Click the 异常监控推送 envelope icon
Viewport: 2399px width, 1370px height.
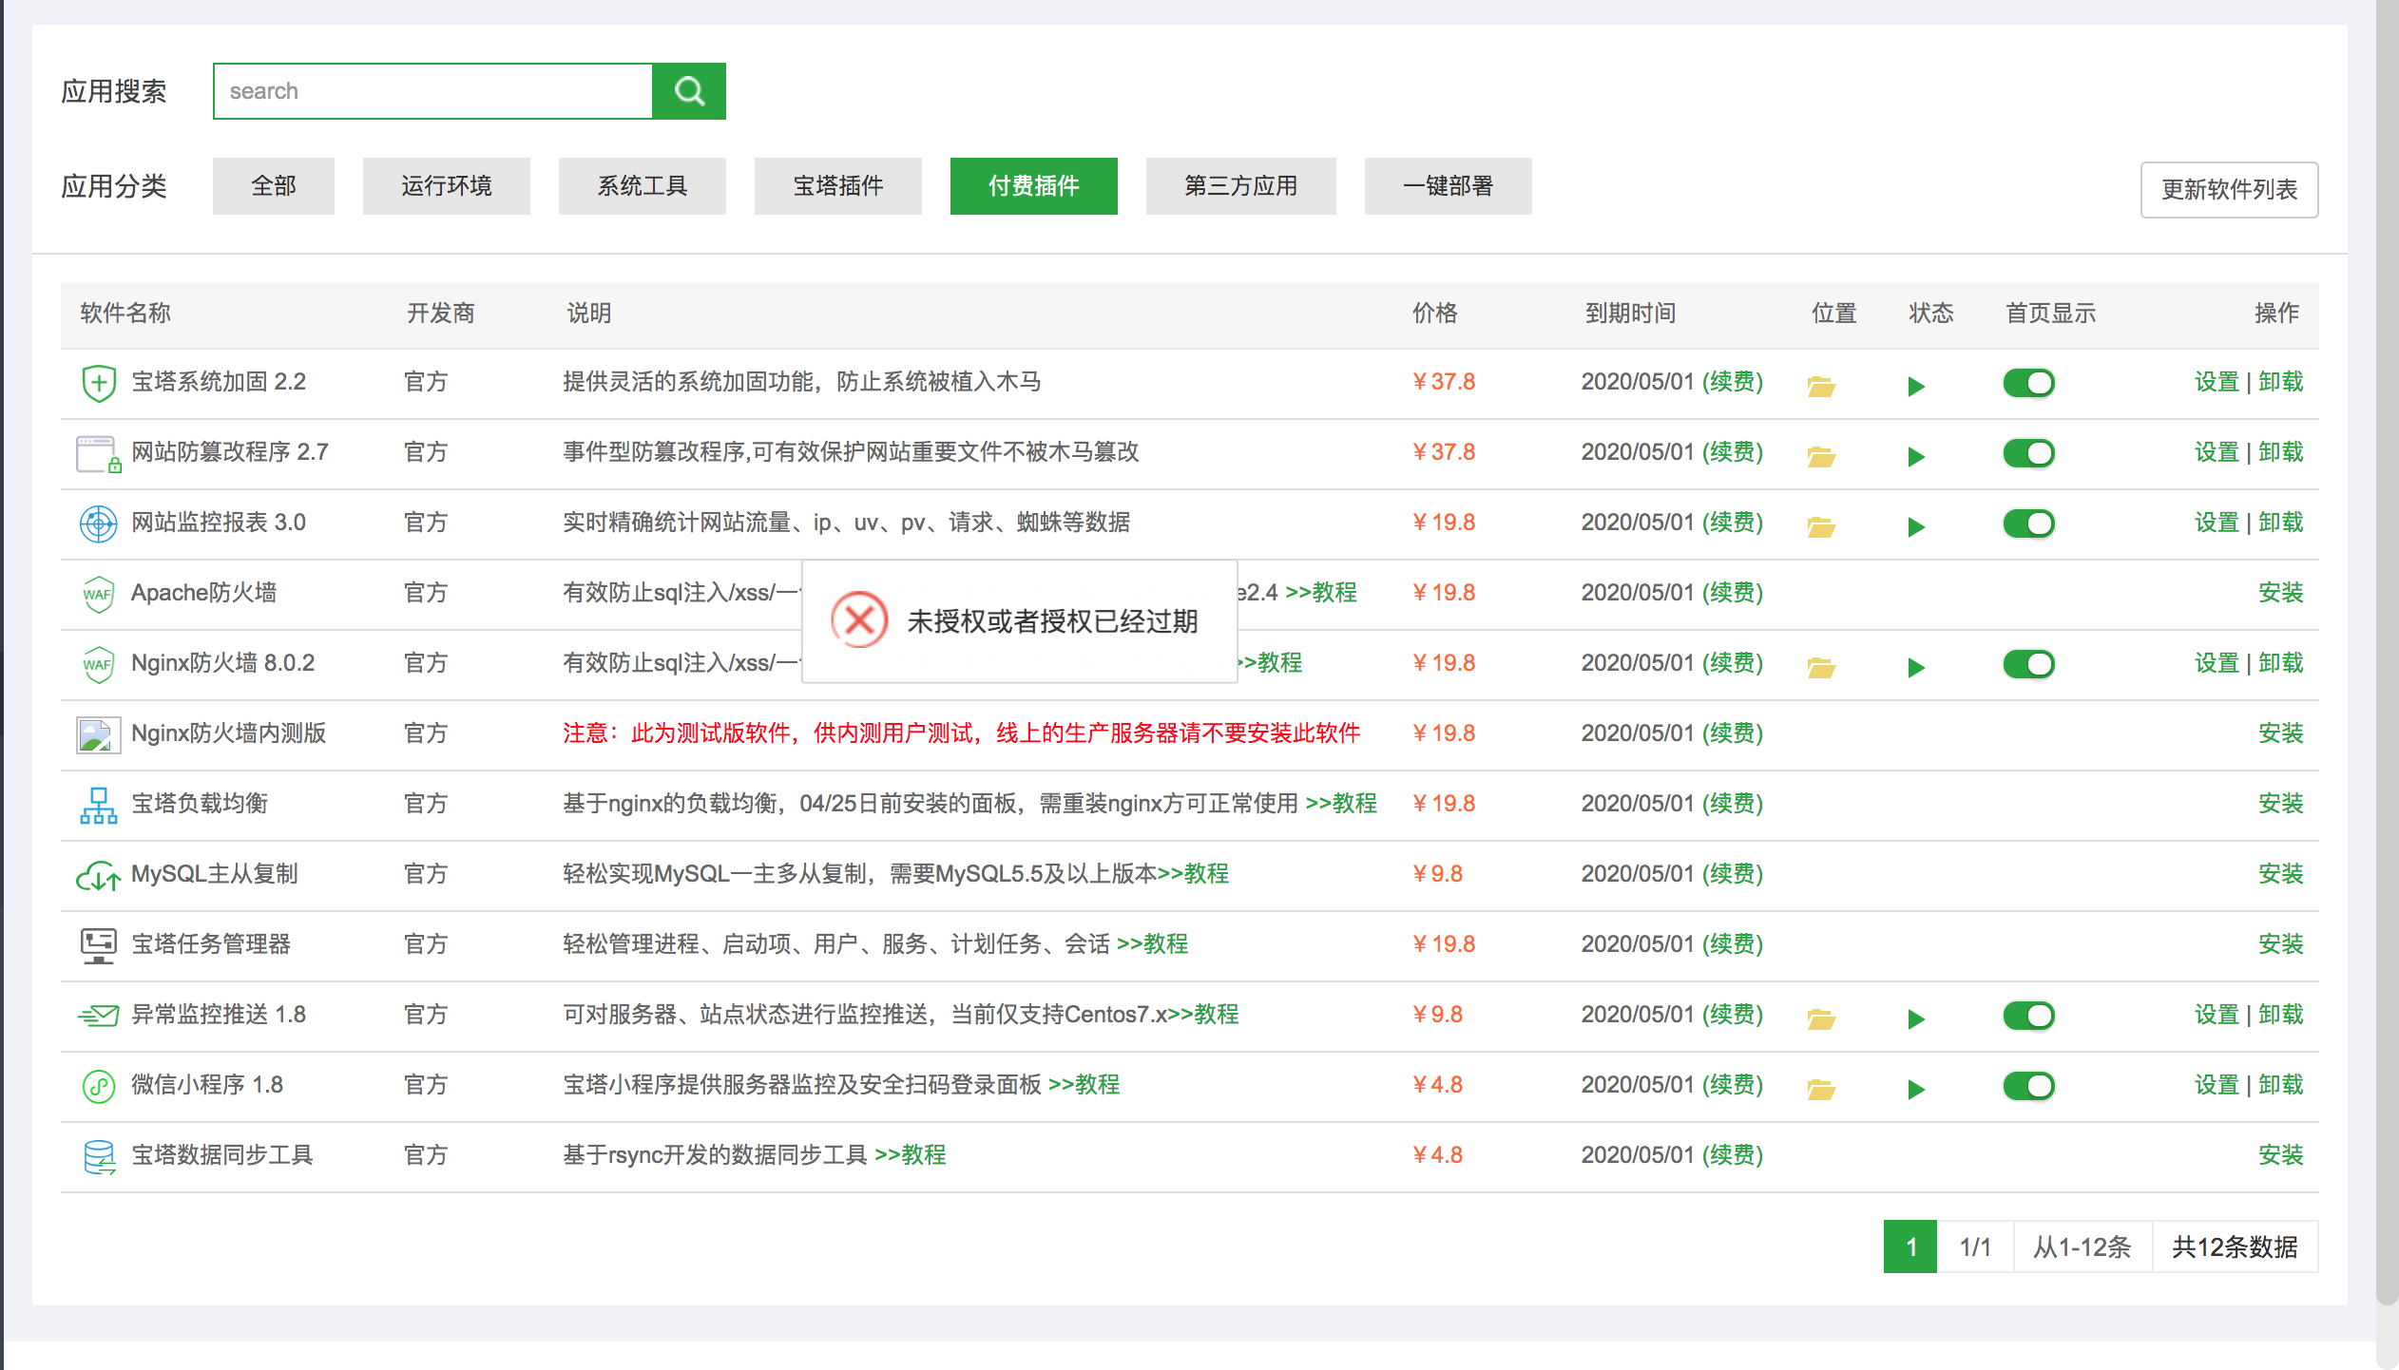(99, 1016)
